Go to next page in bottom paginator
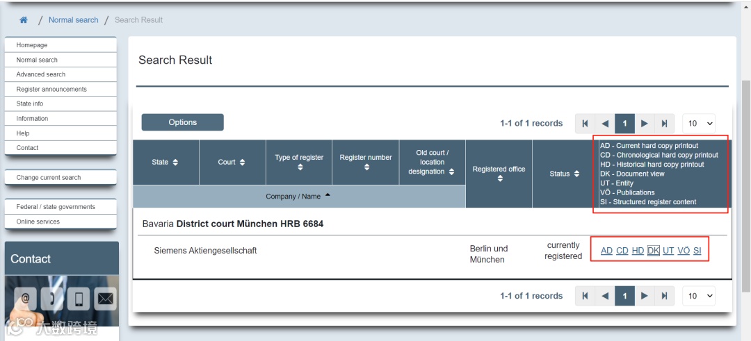 coord(645,296)
